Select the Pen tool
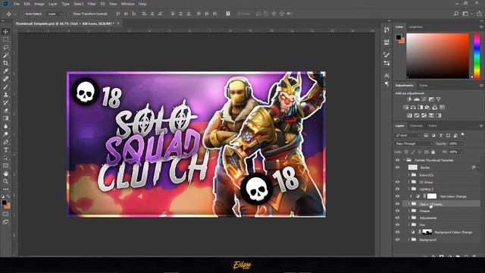Viewport: 485px width, 273px height. pos(5,142)
